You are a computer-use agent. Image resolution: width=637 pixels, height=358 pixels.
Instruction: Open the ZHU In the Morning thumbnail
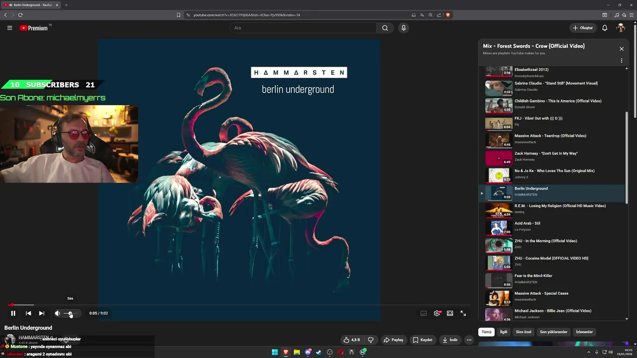pos(499,245)
